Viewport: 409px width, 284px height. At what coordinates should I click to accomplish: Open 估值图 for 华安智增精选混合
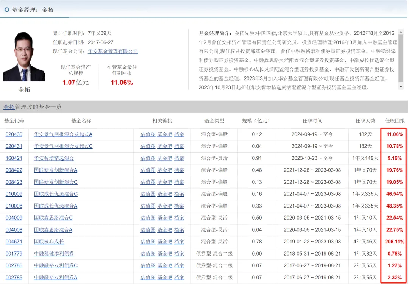pos(148,158)
